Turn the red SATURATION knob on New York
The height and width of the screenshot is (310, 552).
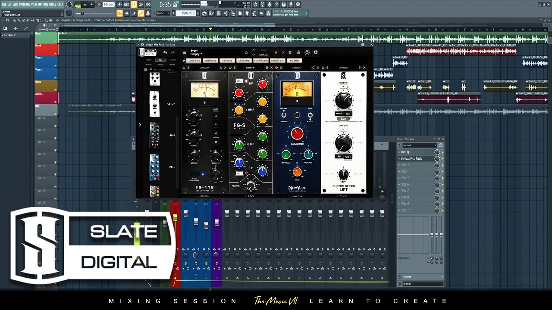pyautogui.click(x=297, y=133)
